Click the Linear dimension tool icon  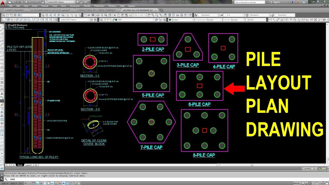click(270, 20)
